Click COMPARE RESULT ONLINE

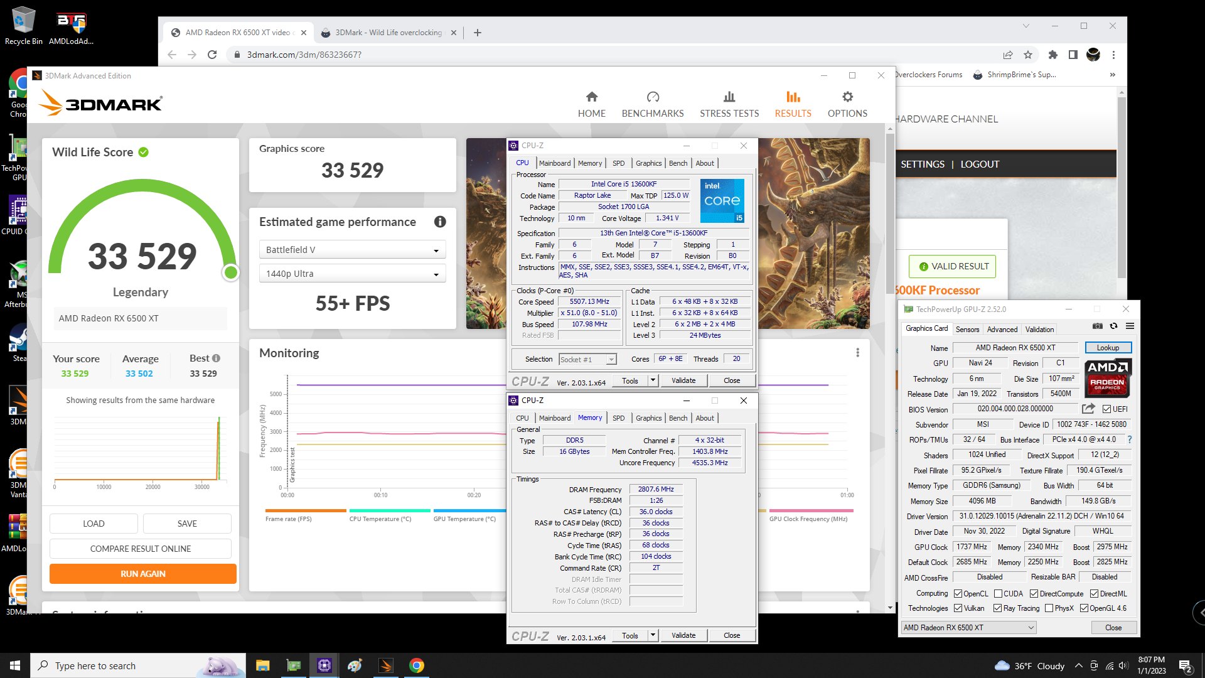point(141,549)
